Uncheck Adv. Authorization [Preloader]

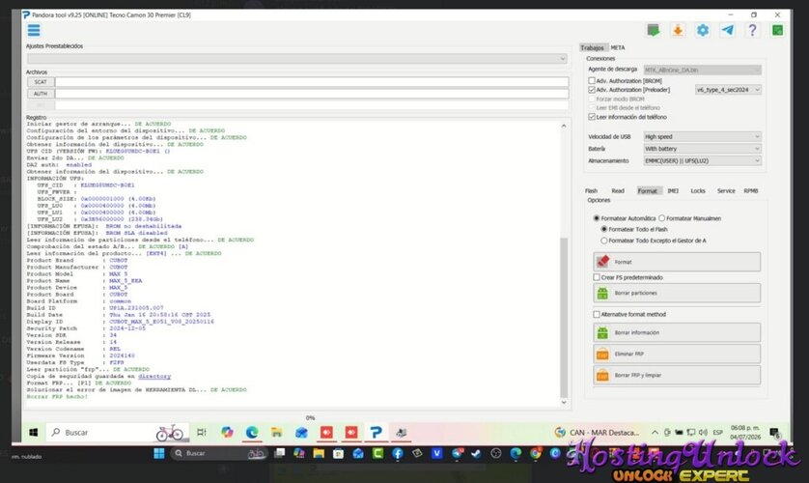click(592, 90)
